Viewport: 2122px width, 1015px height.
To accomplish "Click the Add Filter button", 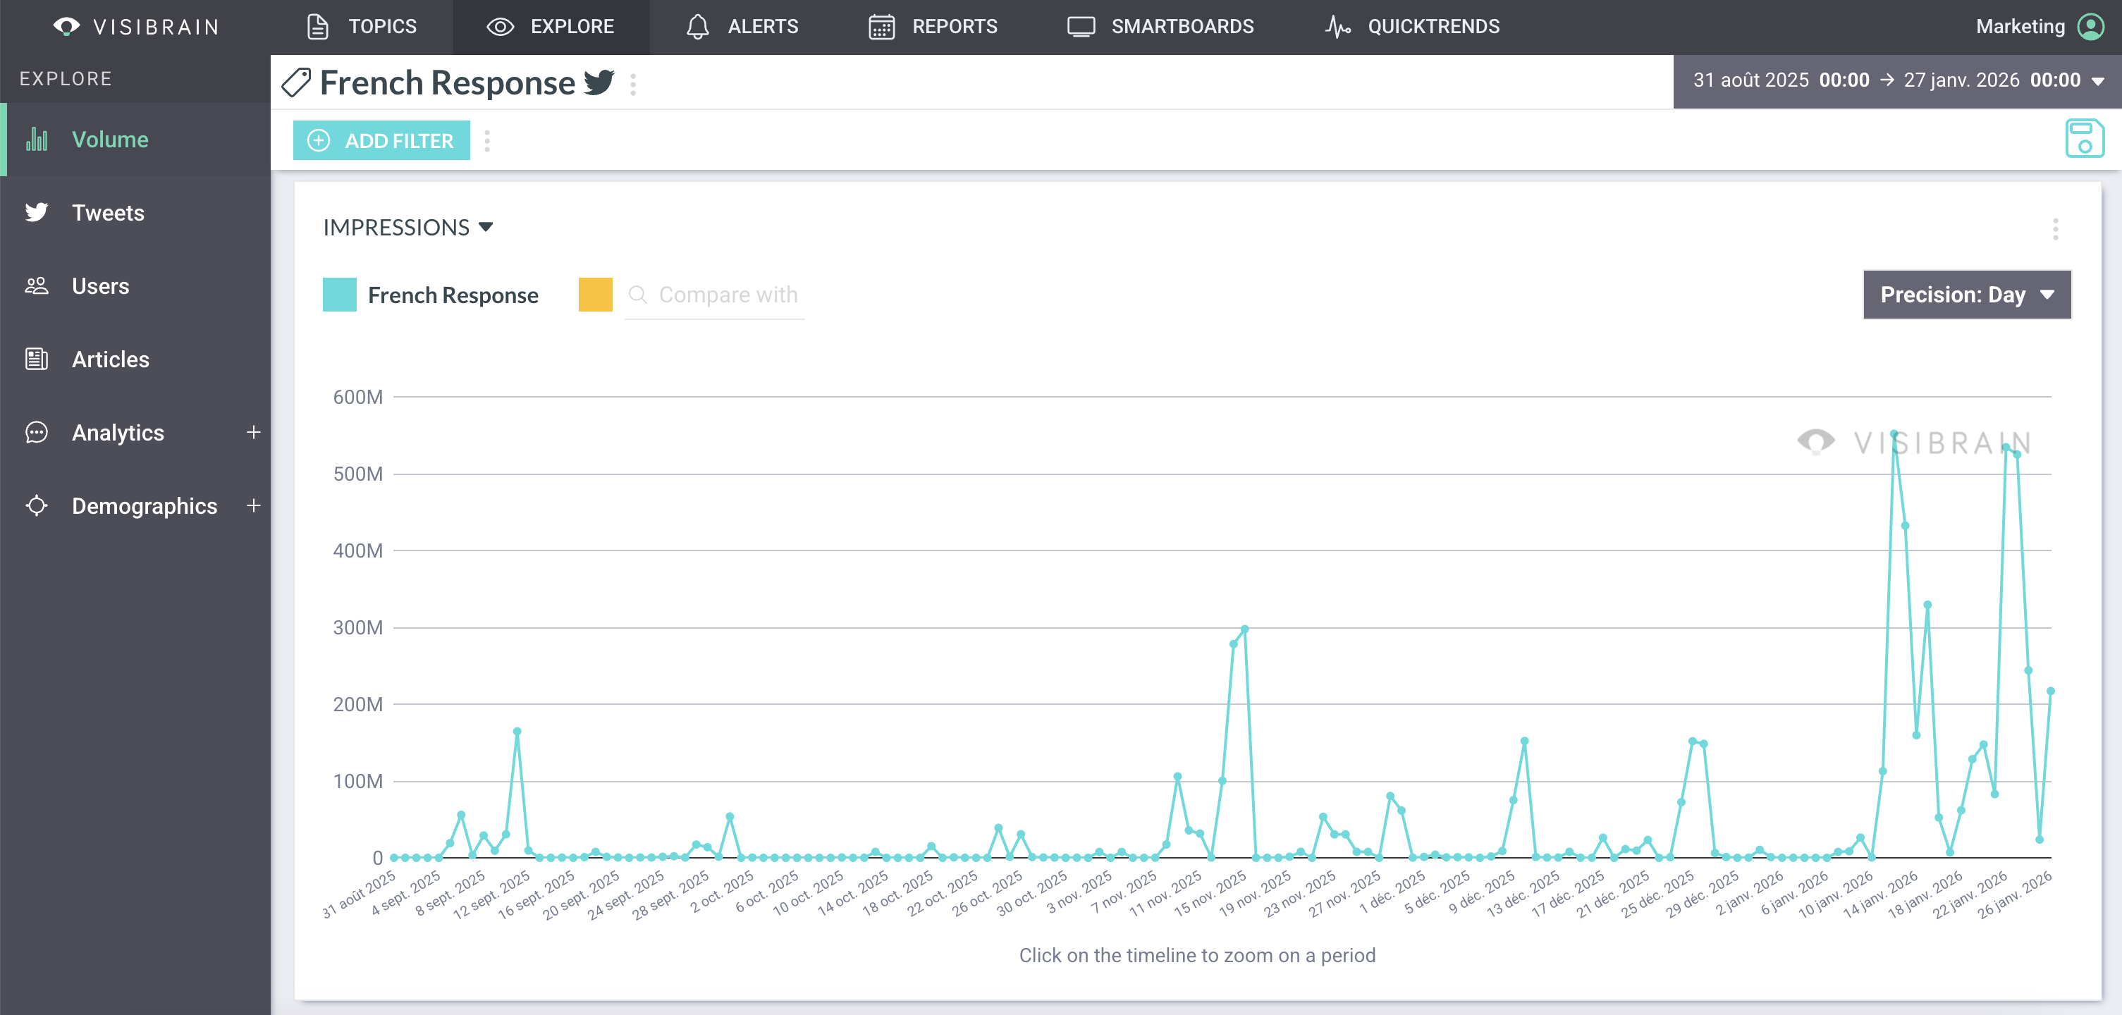I will tap(381, 141).
